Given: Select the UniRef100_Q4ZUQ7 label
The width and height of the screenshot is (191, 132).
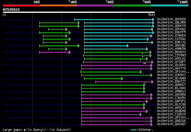Looking at the screenshot, I should coord(171,124).
